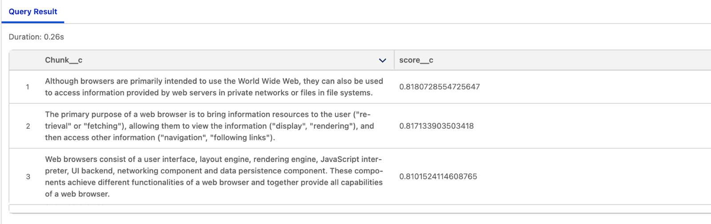Click divider between Chunk__c and score__c headers

point(394,60)
